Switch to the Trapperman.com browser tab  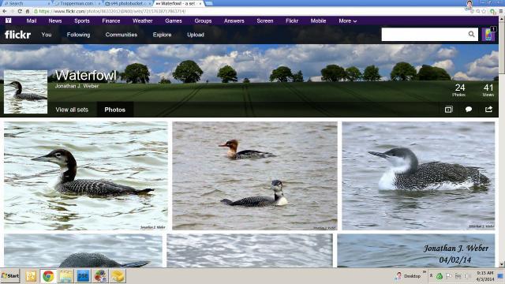coord(77,3)
